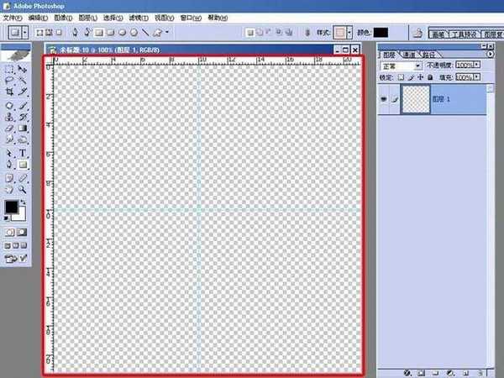Expand the 不透明度 opacity slider arrow

coord(476,66)
